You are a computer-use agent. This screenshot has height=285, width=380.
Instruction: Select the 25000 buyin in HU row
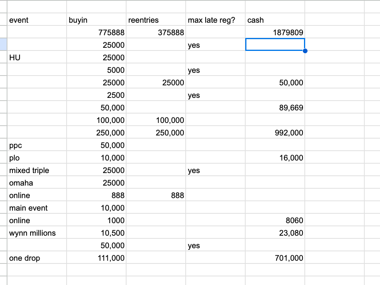(x=96, y=57)
